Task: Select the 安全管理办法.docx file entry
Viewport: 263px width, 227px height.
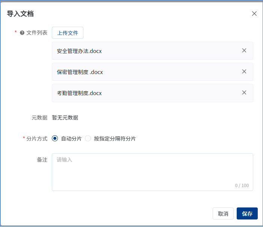Action: tap(79, 51)
